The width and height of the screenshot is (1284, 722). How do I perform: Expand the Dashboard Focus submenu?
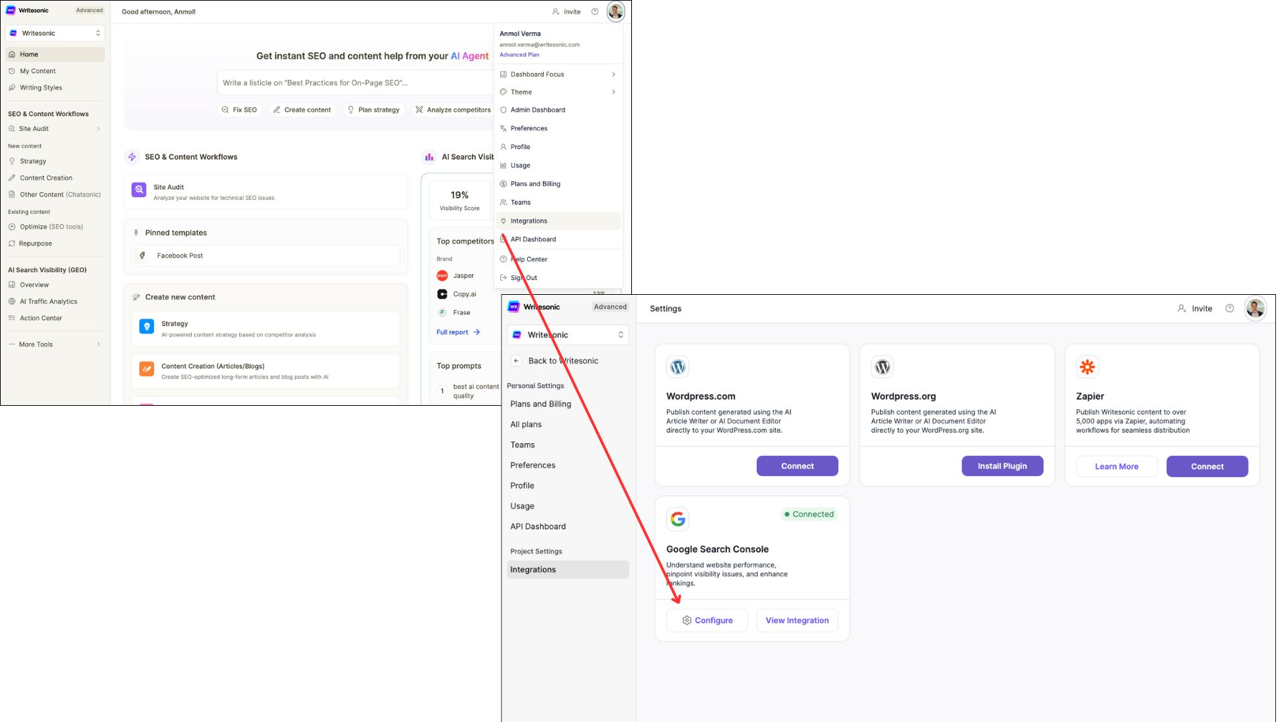[x=613, y=74]
